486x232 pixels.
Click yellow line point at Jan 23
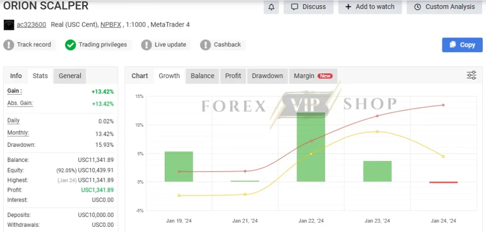coord(377,132)
